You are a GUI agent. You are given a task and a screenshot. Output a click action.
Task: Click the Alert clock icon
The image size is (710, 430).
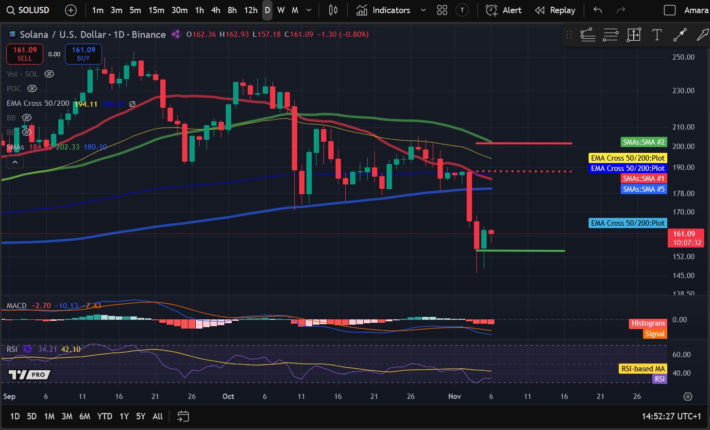[491, 10]
